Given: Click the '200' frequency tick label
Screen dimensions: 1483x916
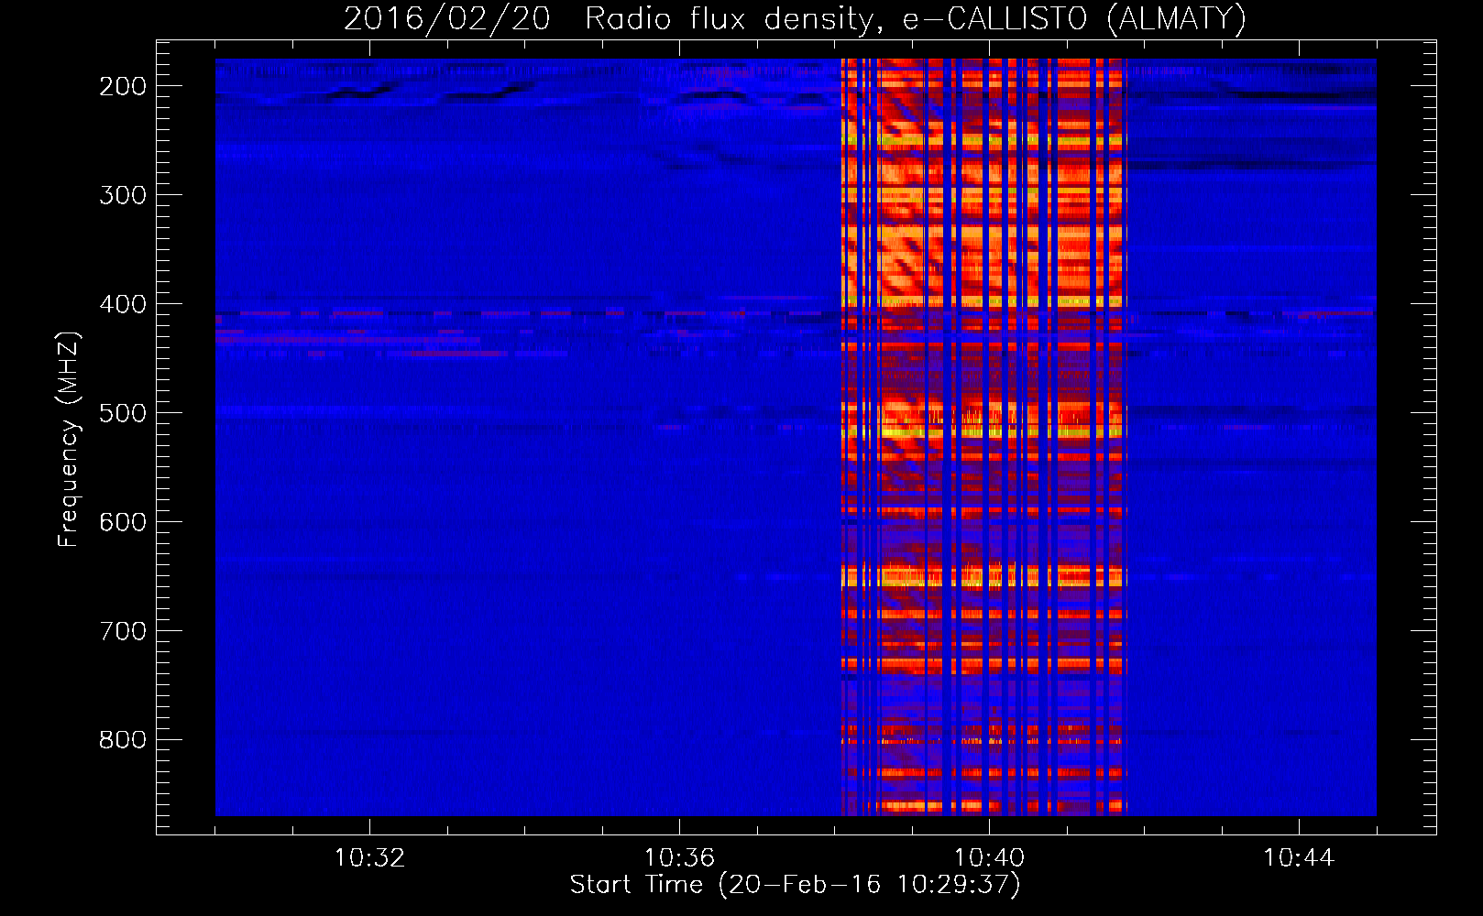Looking at the screenshot, I should (x=123, y=86).
